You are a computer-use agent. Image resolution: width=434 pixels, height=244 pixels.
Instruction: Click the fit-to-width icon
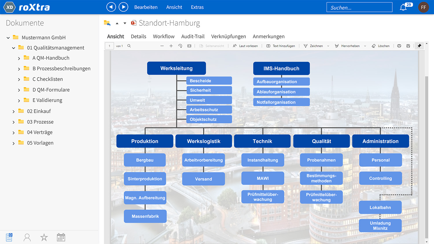click(x=189, y=46)
